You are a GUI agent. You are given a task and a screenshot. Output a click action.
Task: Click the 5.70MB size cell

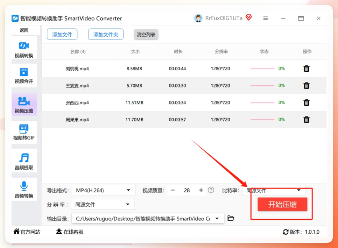point(134,86)
